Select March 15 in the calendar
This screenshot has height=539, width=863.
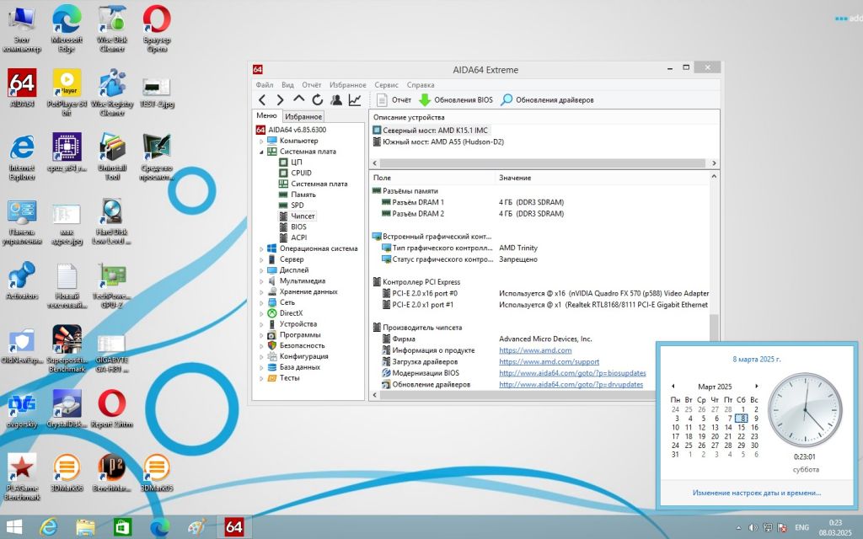coord(742,427)
